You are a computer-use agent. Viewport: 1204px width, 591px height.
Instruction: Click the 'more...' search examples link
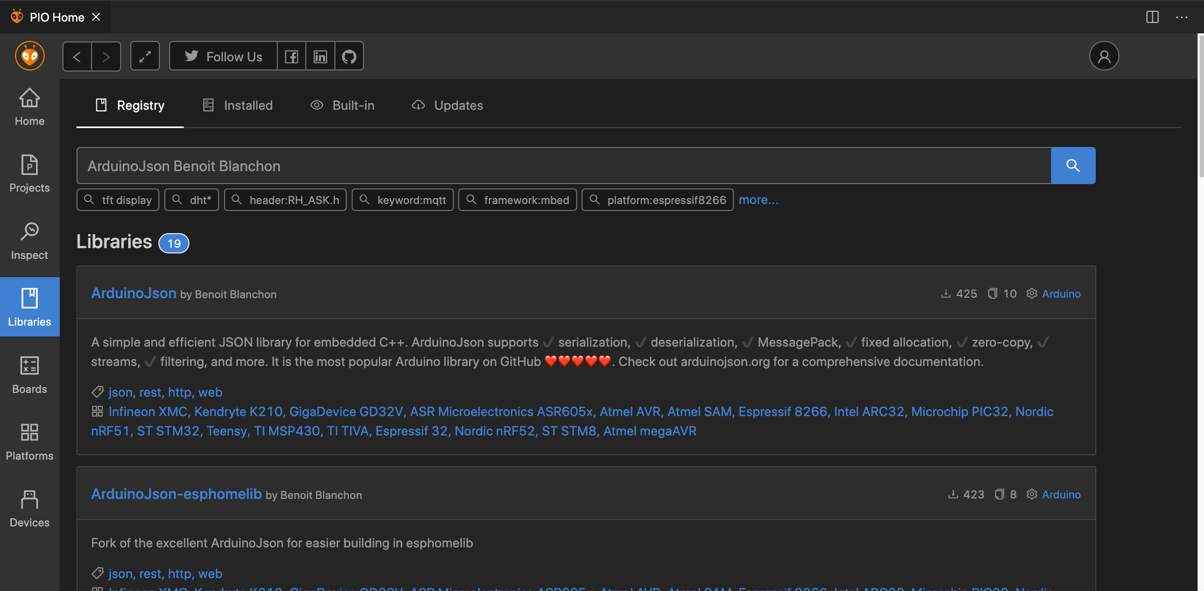coord(758,200)
